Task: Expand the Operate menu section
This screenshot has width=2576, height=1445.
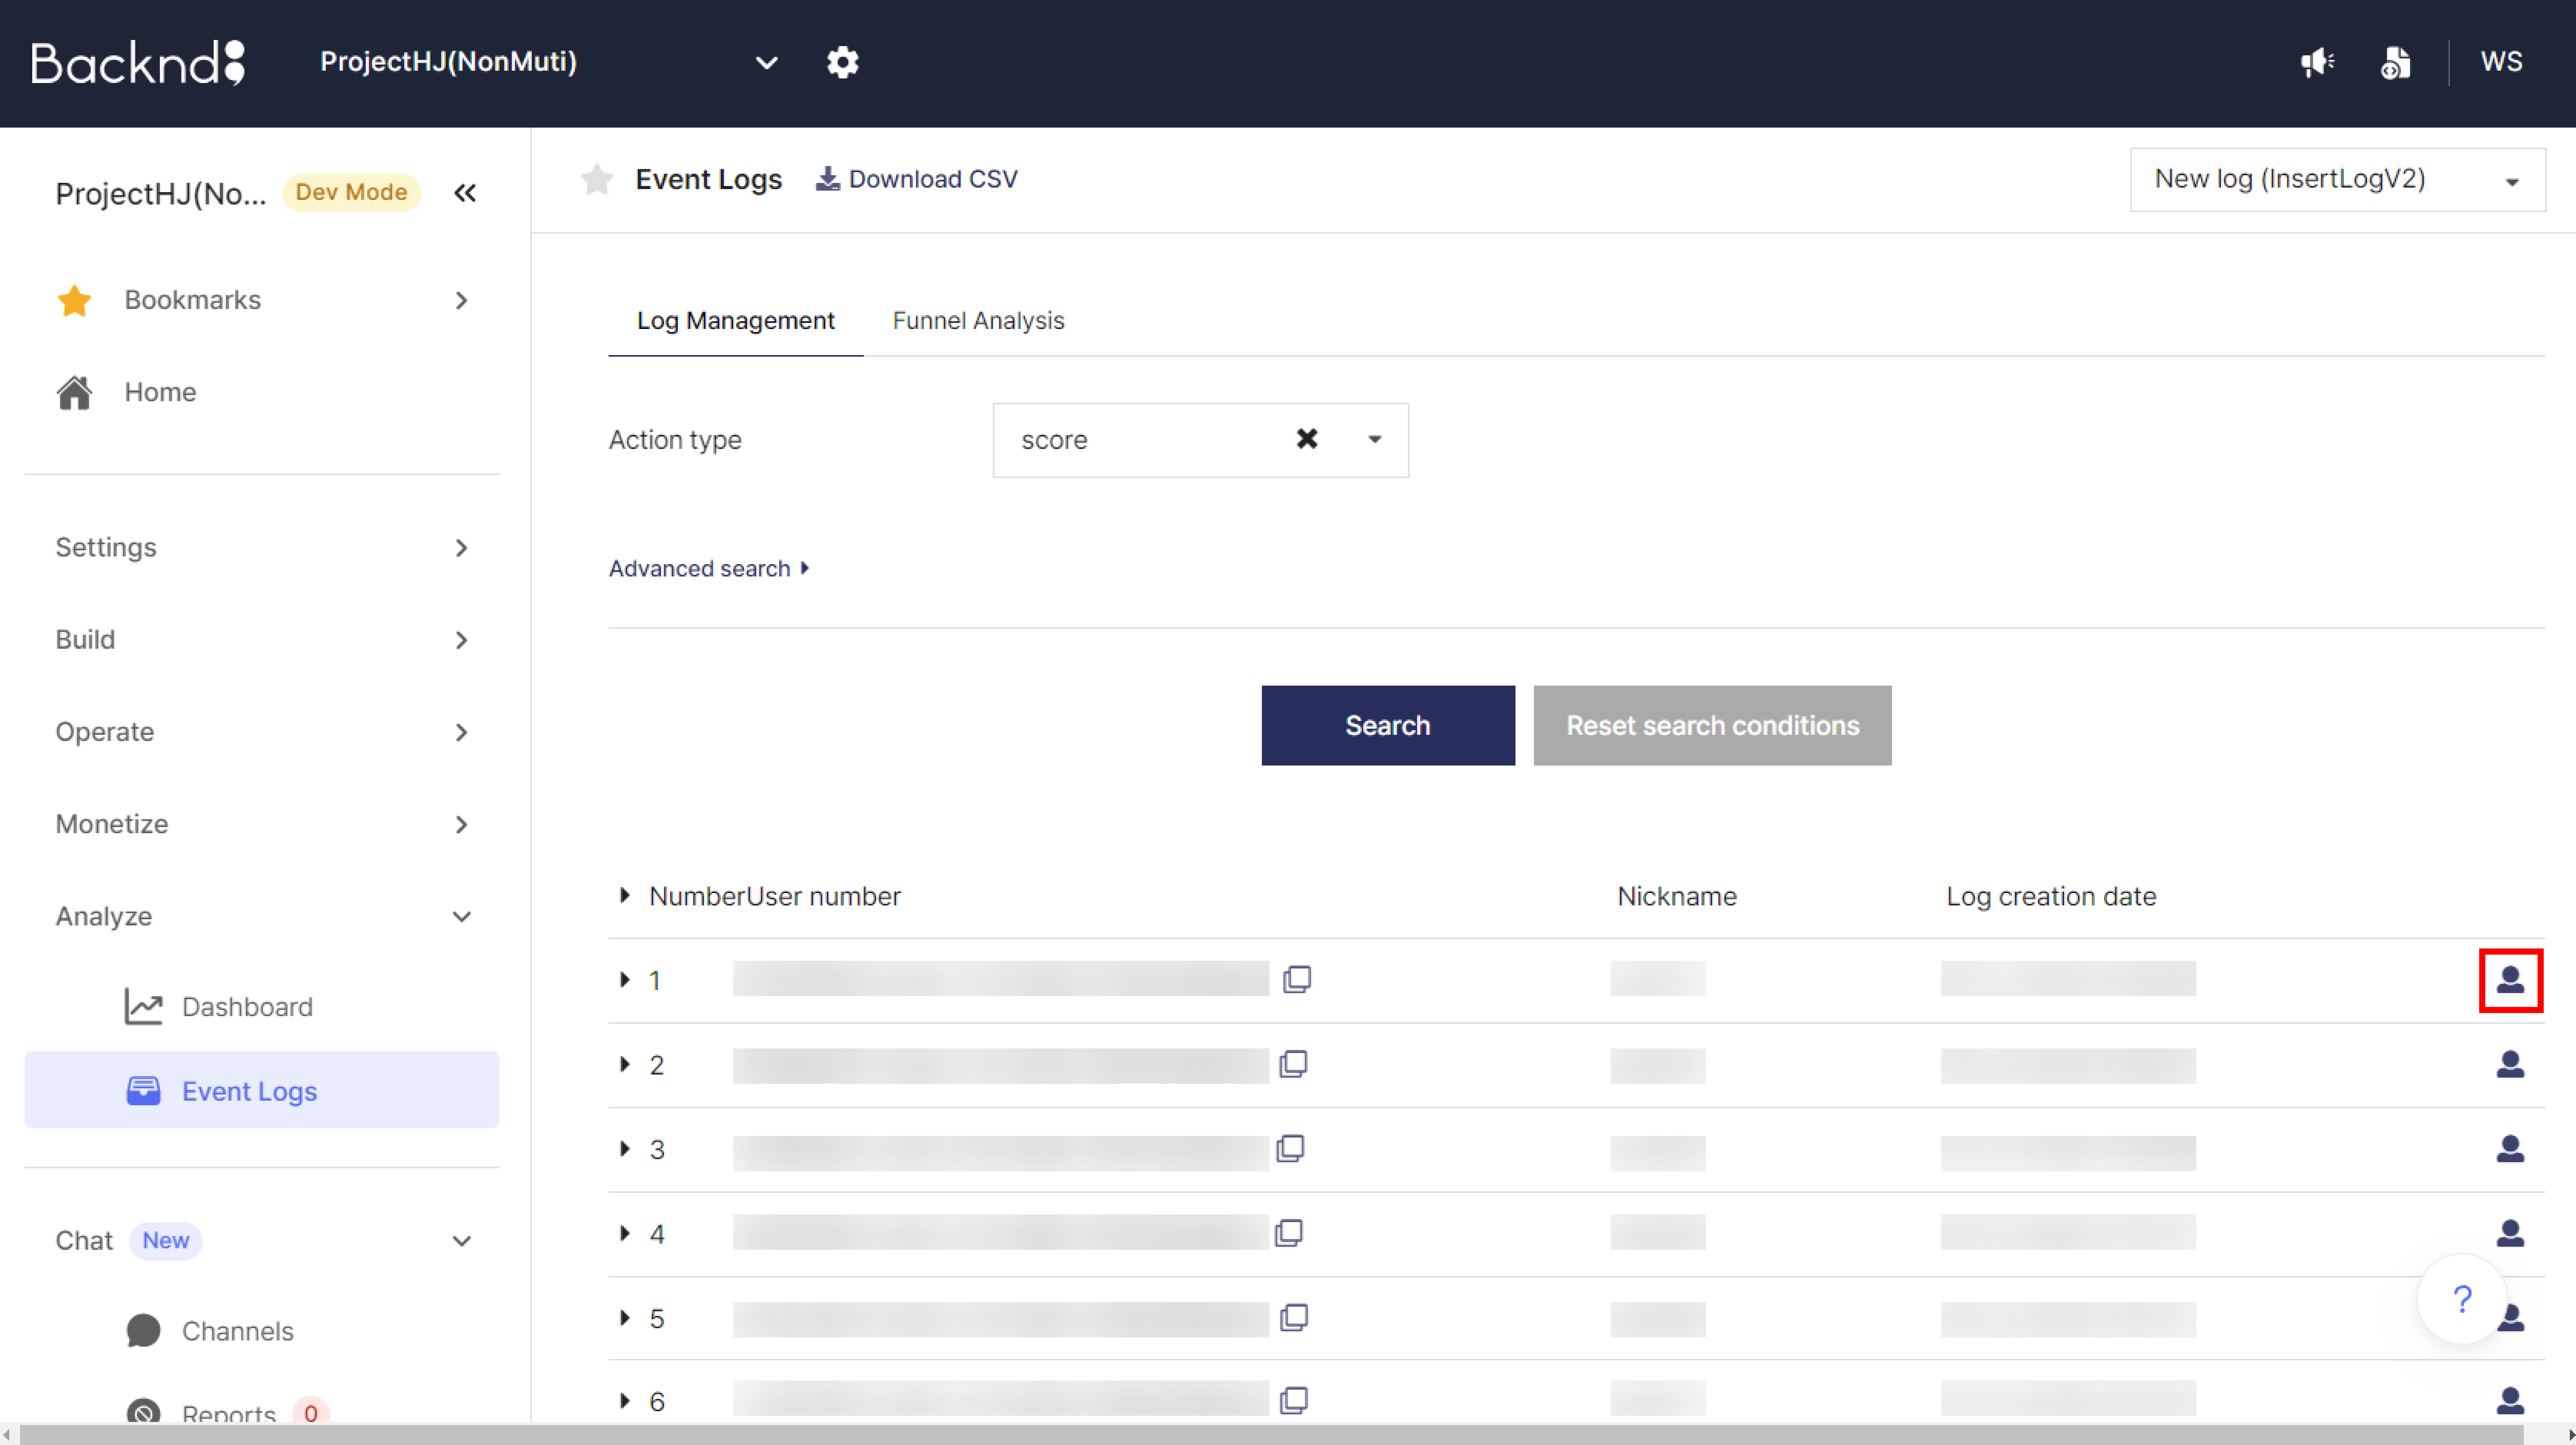Action: [x=262, y=732]
